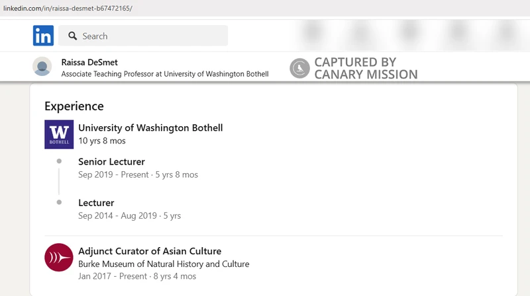Screen dimensions: 530x296
Task: Click the Captured by Canary Mission text
Action: [x=366, y=68]
